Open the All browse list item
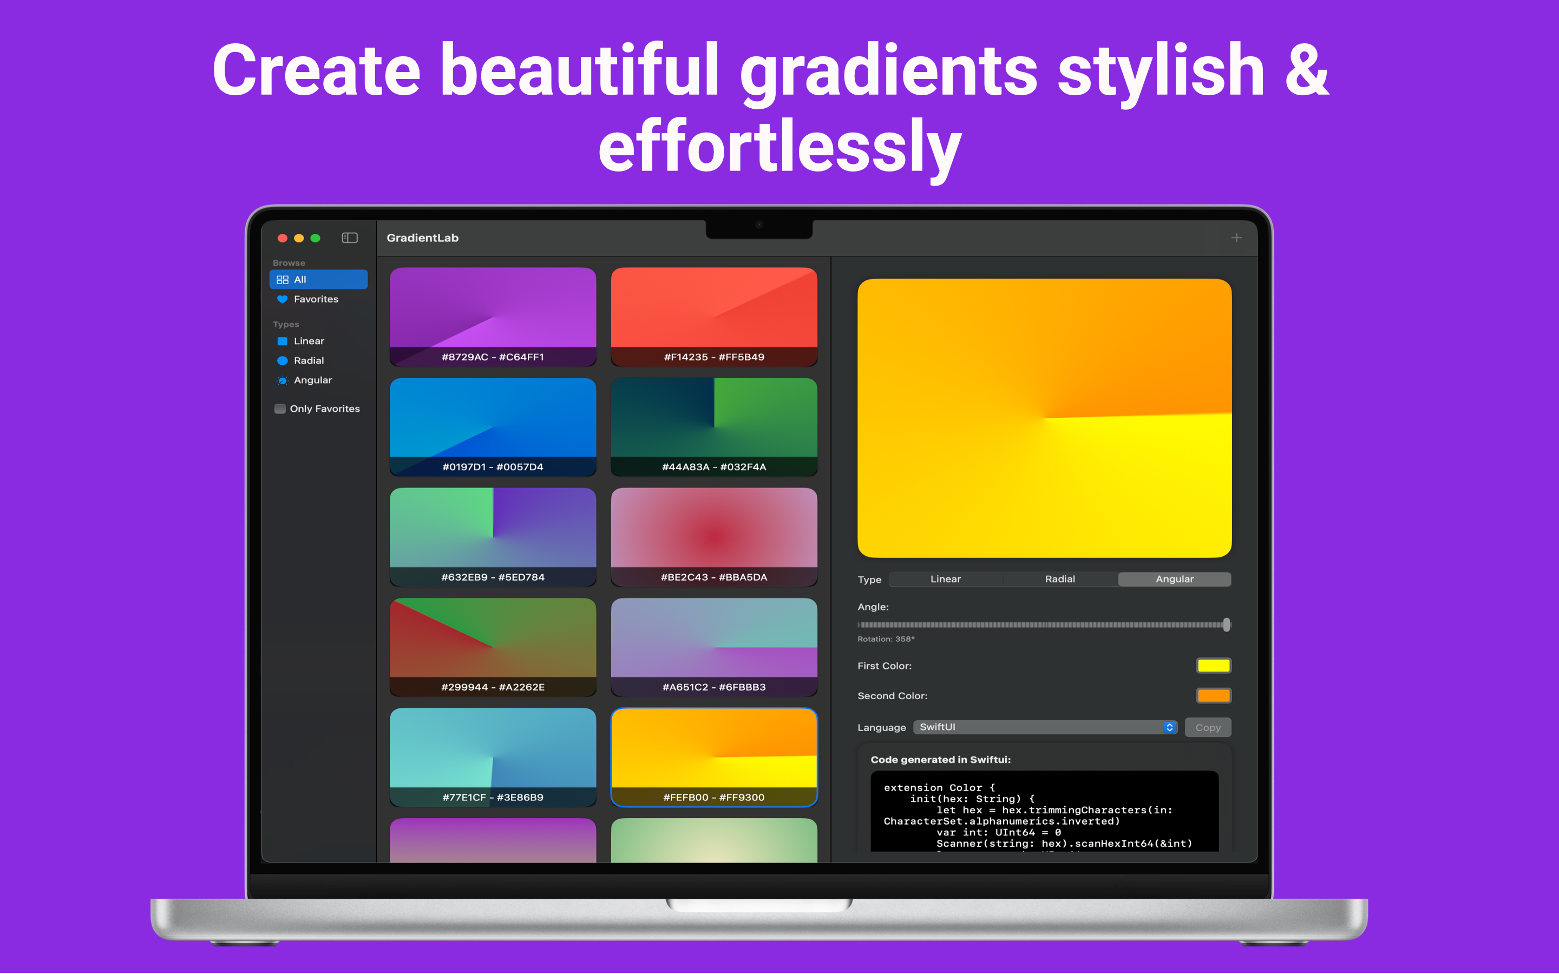This screenshot has height=974, width=1559. click(x=318, y=280)
